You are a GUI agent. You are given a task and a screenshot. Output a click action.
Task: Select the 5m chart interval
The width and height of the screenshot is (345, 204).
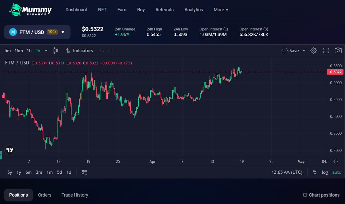8,51
